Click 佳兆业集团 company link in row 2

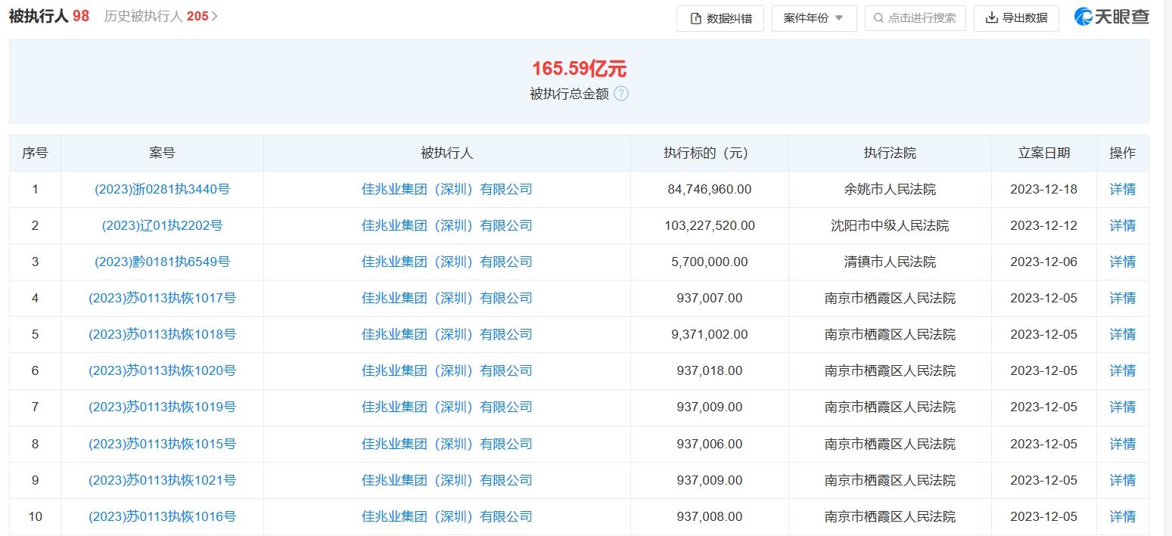tap(446, 226)
